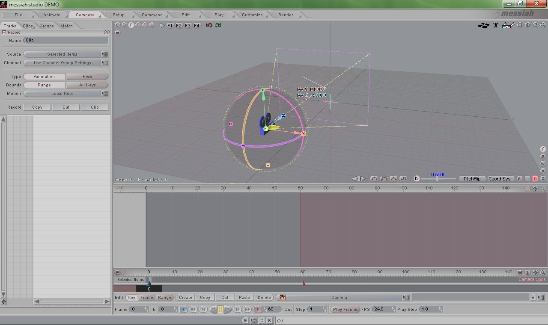Viewport: 548px width, 325px height.
Task: Activate the F3 viewport preset
Action: point(188,26)
